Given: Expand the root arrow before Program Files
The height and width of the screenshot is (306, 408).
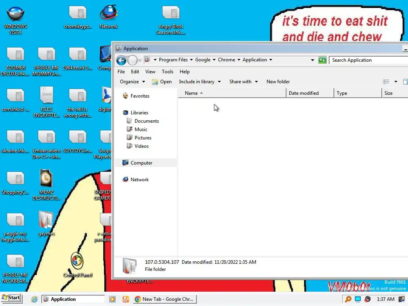Looking at the screenshot, I should (x=155, y=60).
